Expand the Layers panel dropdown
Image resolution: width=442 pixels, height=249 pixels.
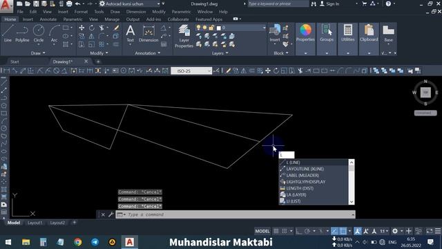(220, 53)
